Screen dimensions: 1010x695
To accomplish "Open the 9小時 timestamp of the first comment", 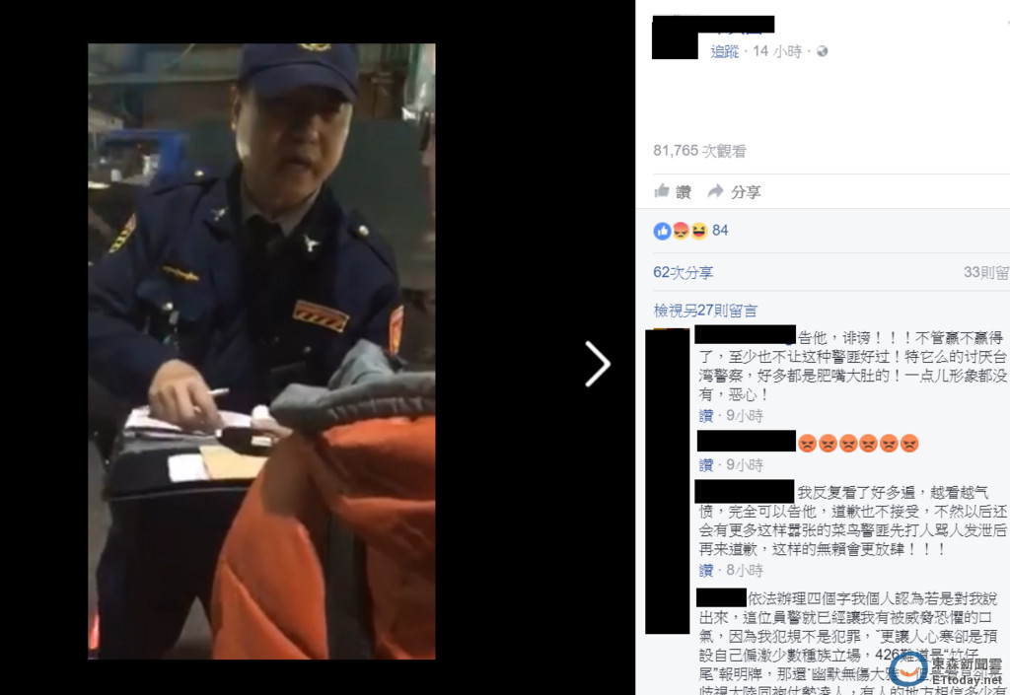I will tap(745, 416).
